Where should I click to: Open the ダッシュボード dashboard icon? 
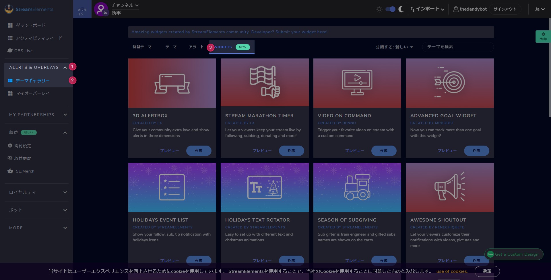coord(10,25)
